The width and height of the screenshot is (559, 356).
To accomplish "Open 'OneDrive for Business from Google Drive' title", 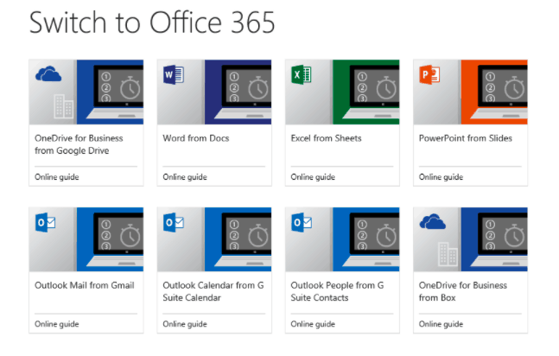I will coord(79,144).
